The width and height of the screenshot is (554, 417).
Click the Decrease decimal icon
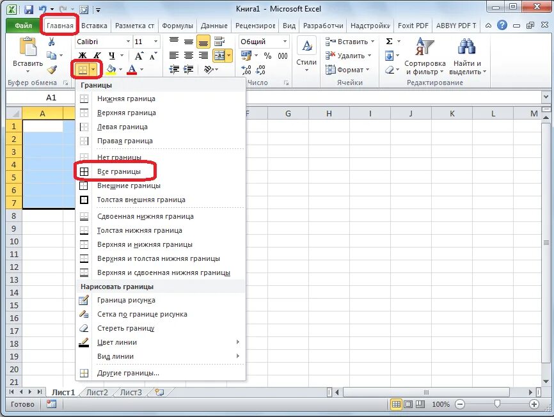(260, 70)
